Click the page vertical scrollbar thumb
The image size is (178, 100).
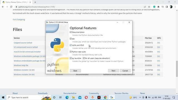[x=177, y=69]
